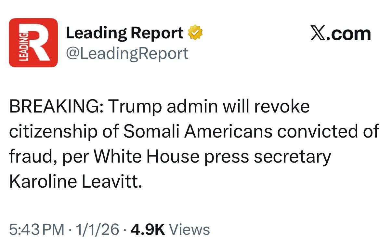
Task: Open the Leading Report profile avatar
Action: pyautogui.click(x=33, y=43)
